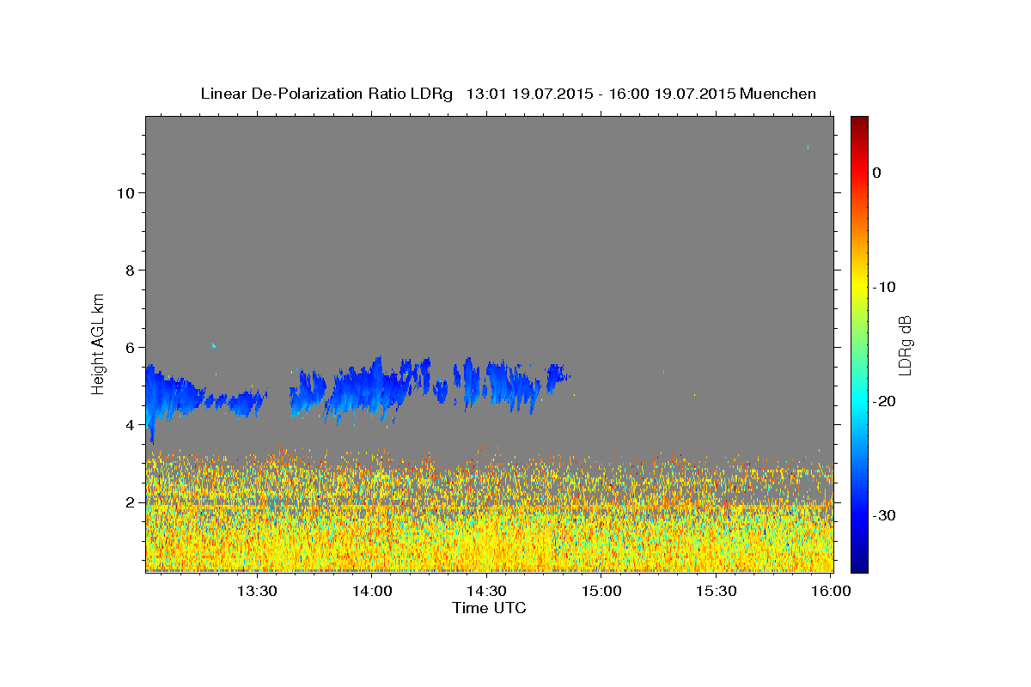Screen dimensions: 1031x687
Task: Click the 15:00 time tick label
Action: pos(602,592)
